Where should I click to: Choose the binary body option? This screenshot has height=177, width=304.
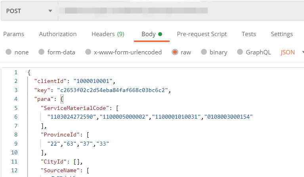[204, 52]
